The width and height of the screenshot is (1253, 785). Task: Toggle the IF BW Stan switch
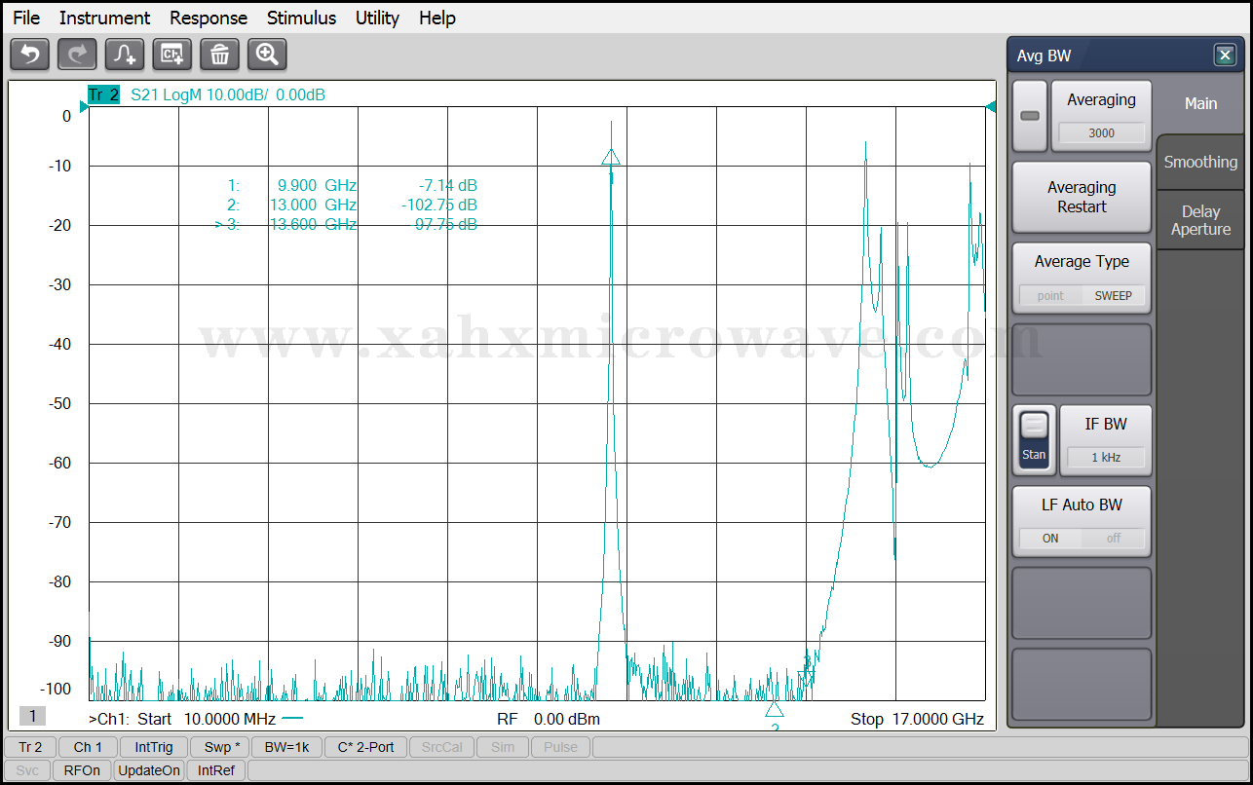(x=1034, y=440)
